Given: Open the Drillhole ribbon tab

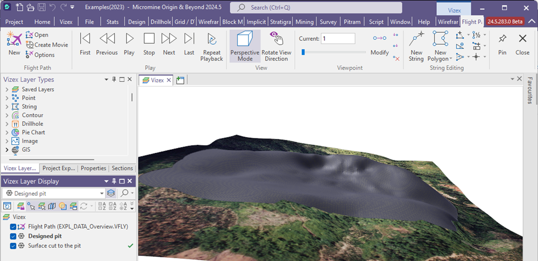Looking at the screenshot, I should 160,22.
